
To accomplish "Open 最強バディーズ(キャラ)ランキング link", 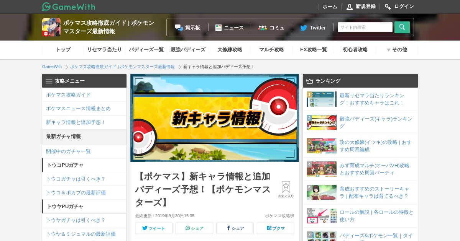I will coord(376,122).
